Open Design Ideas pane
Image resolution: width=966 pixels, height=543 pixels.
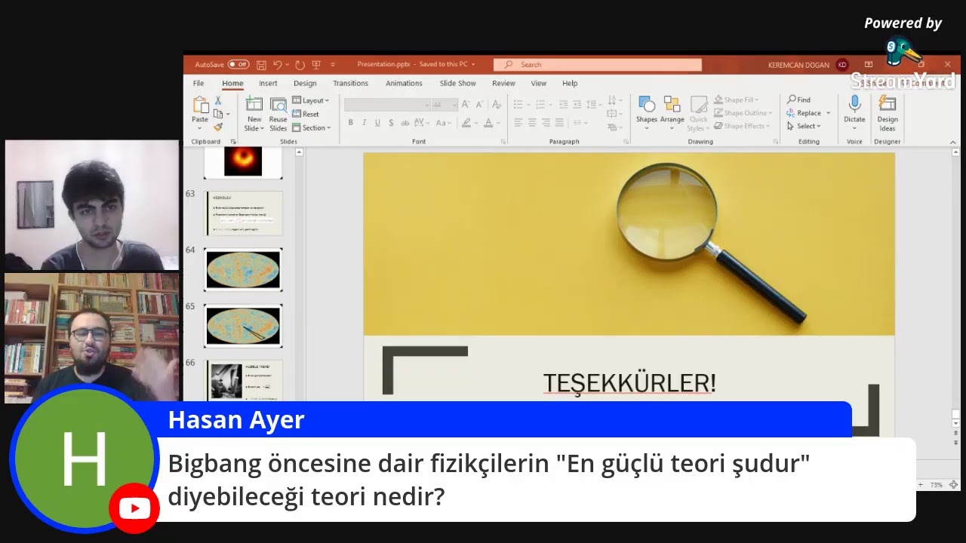888,113
